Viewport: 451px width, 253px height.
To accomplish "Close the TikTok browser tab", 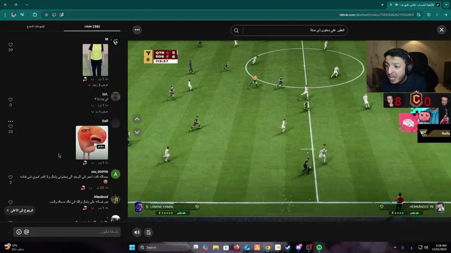I will [390, 5].
